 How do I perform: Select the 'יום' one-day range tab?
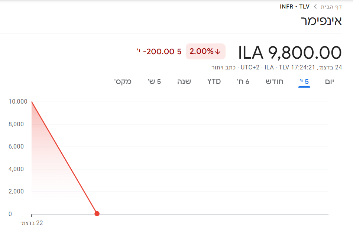tap(330, 81)
